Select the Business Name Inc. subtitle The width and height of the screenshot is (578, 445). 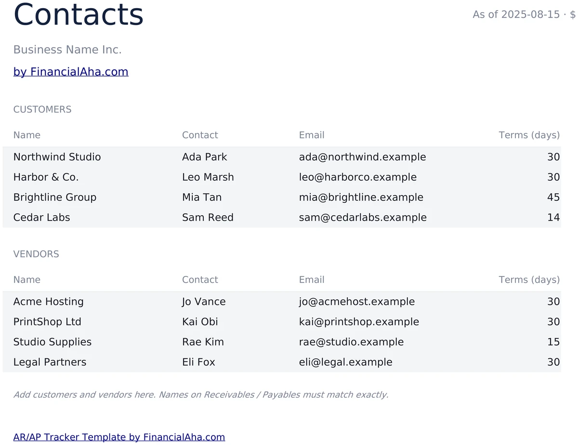(x=67, y=50)
